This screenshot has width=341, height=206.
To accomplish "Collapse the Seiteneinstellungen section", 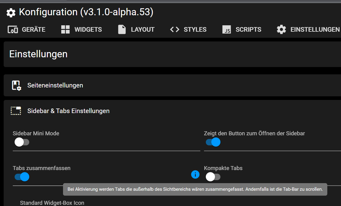I will 55,85.
